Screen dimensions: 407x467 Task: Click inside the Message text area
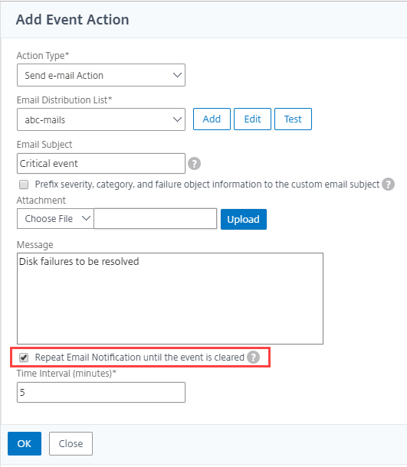pos(170,299)
